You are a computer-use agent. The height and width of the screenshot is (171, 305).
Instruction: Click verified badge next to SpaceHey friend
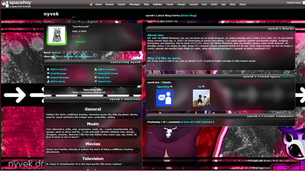click(171, 86)
